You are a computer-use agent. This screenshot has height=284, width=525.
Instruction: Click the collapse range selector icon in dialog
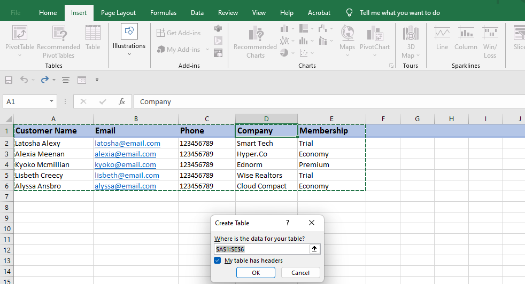[314, 249]
